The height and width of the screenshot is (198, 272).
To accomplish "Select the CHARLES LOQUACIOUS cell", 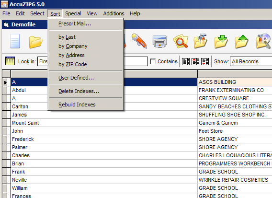I will (235, 155).
